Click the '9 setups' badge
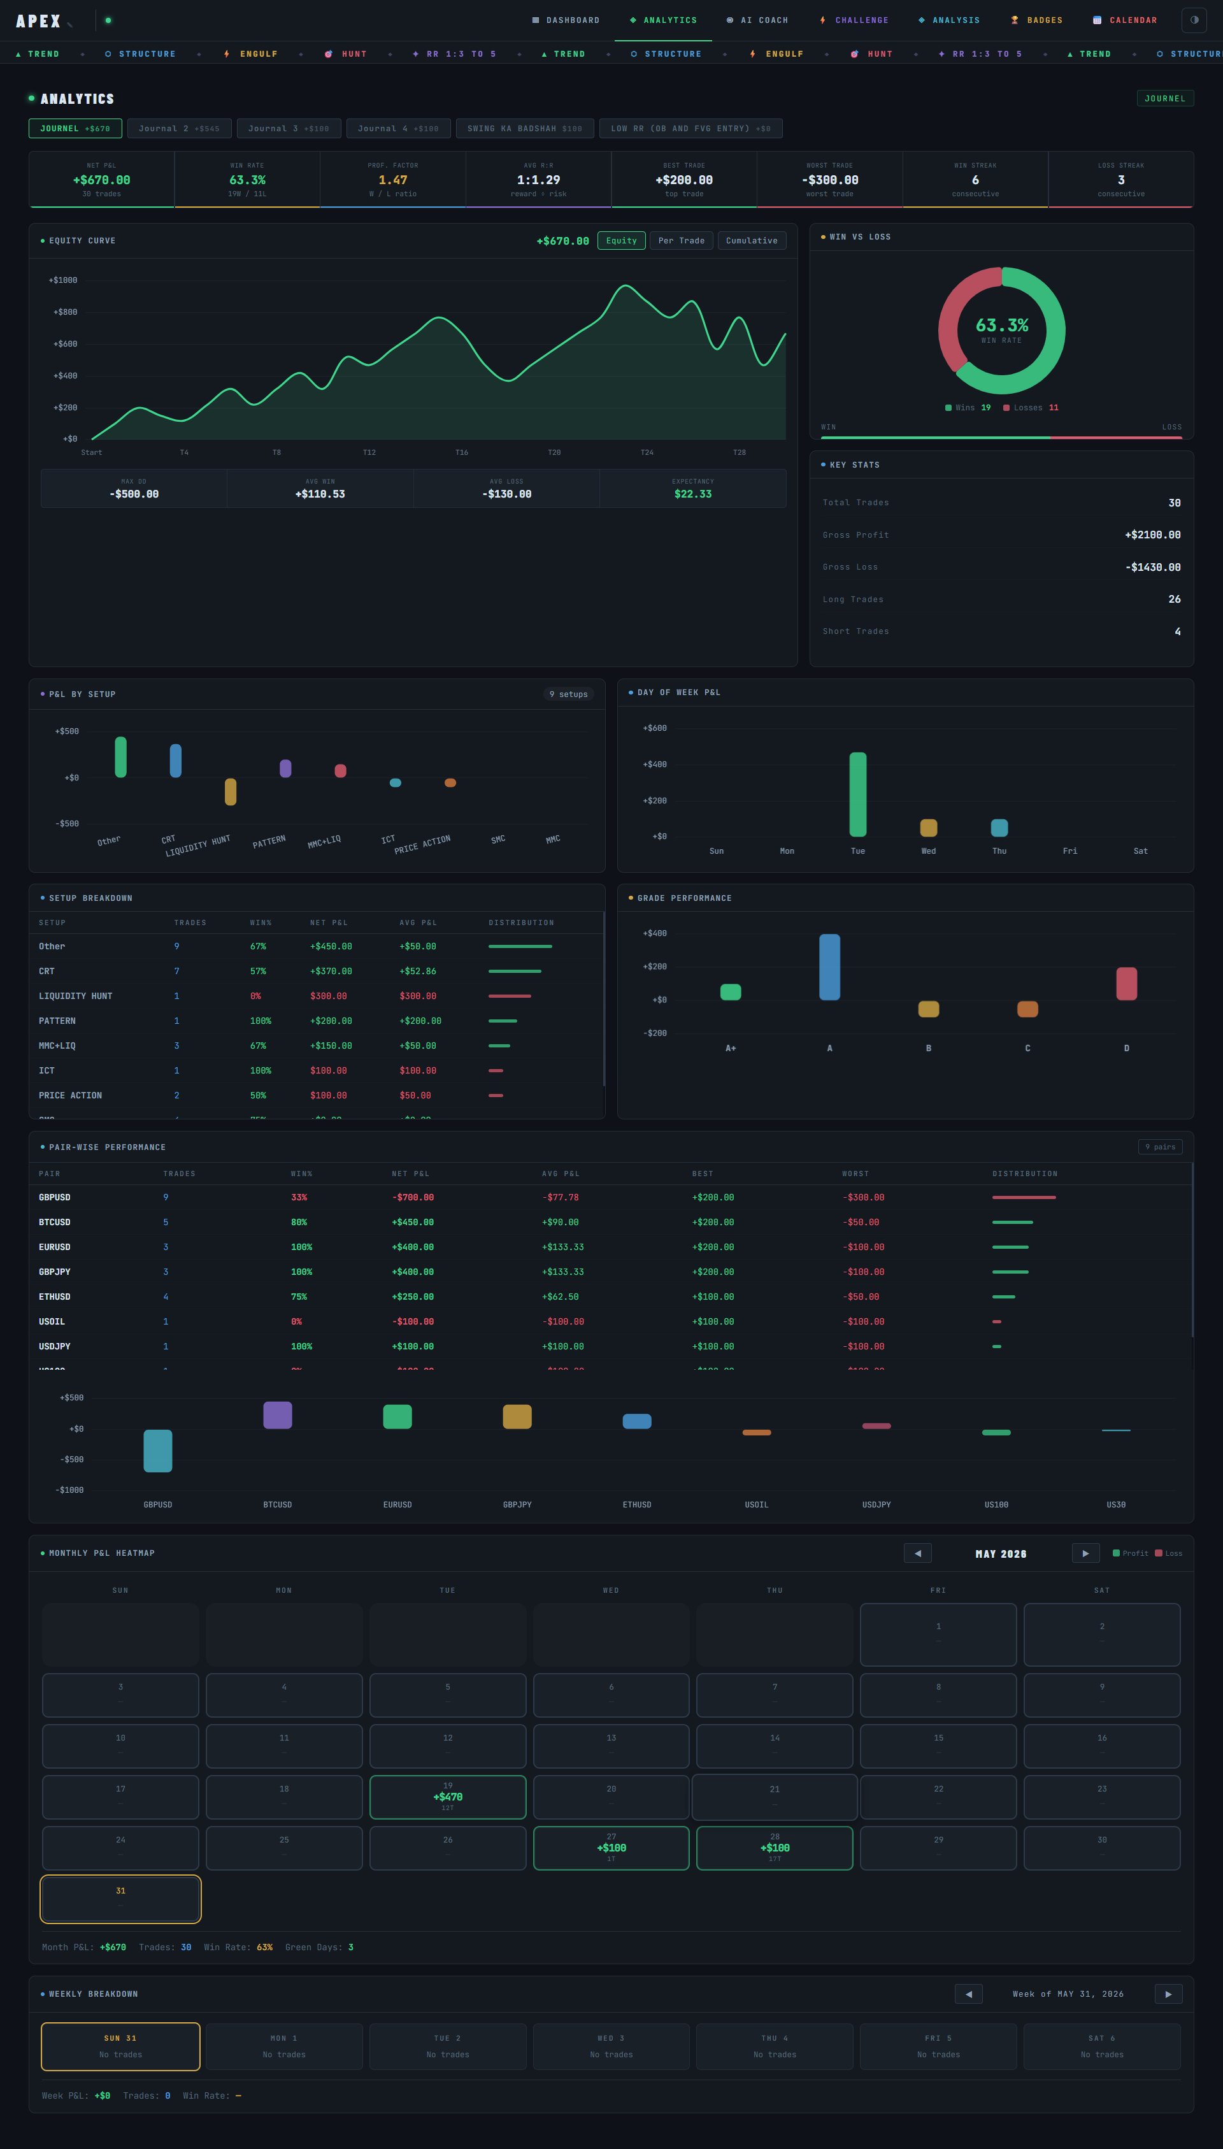Viewport: 1223px width, 2149px height. [569, 694]
